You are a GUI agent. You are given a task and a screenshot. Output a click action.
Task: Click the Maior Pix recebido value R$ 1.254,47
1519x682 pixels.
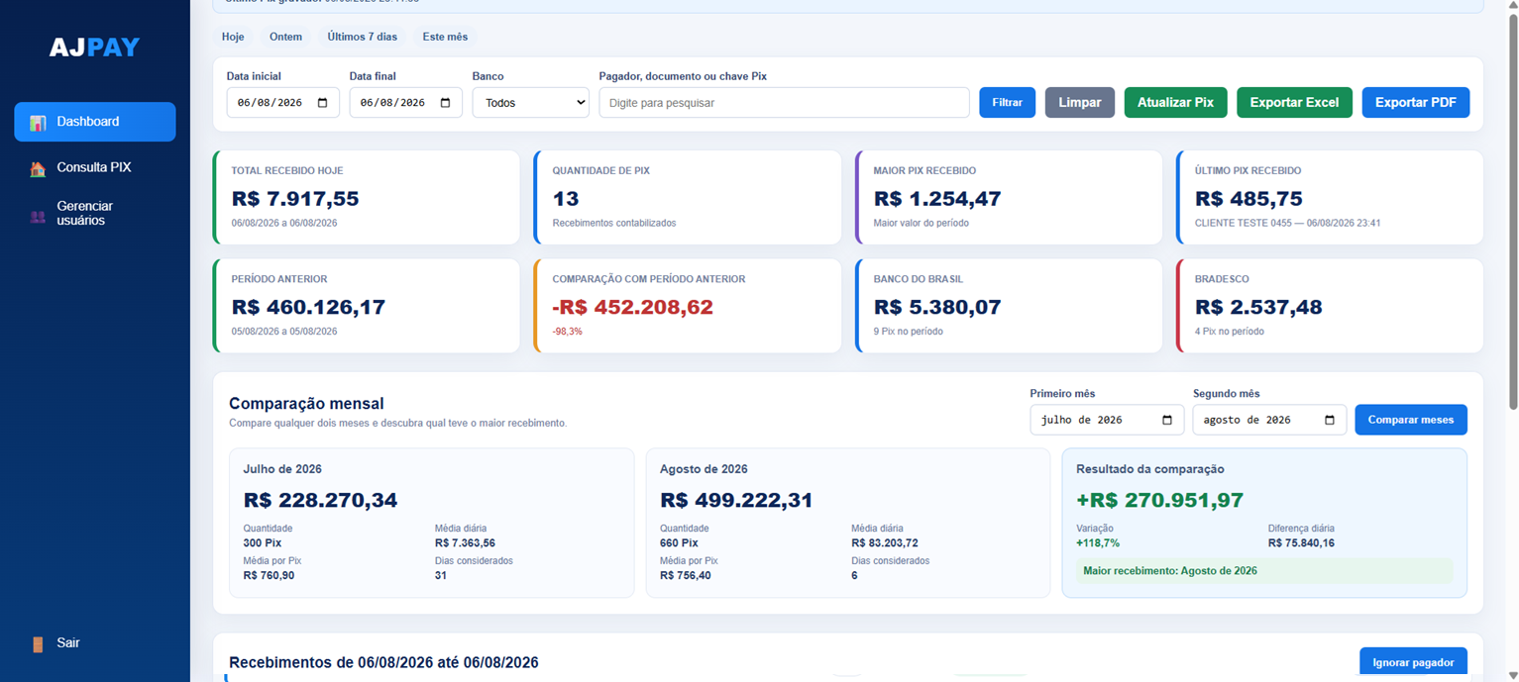pyautogui.click(x=937, y=199)
